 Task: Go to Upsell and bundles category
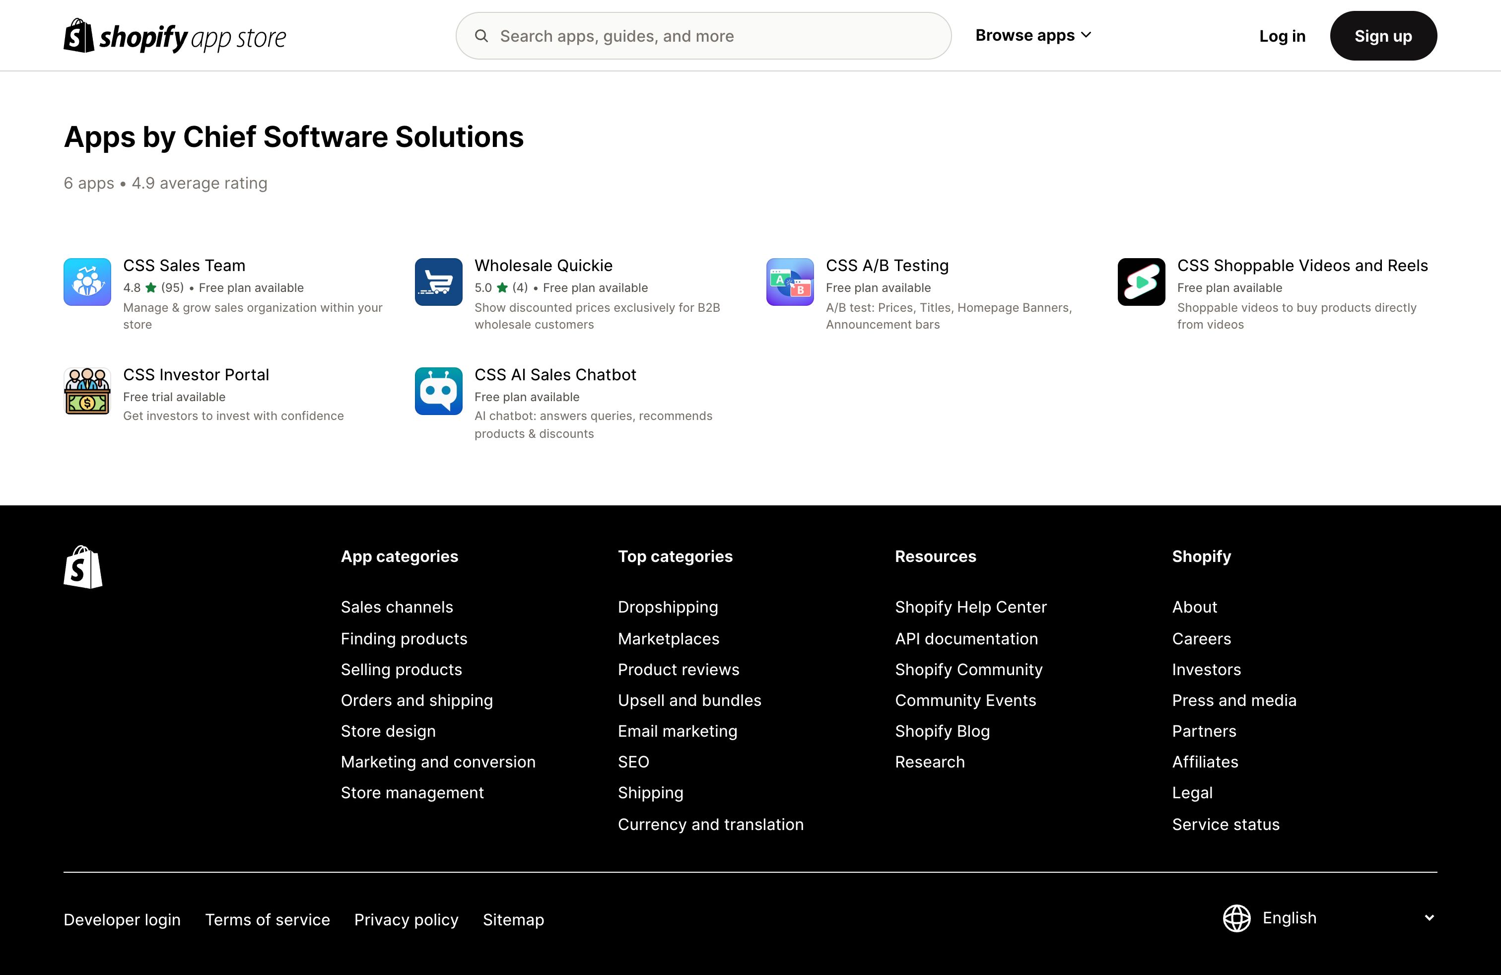pyautogui.click(x=689, y=700)
